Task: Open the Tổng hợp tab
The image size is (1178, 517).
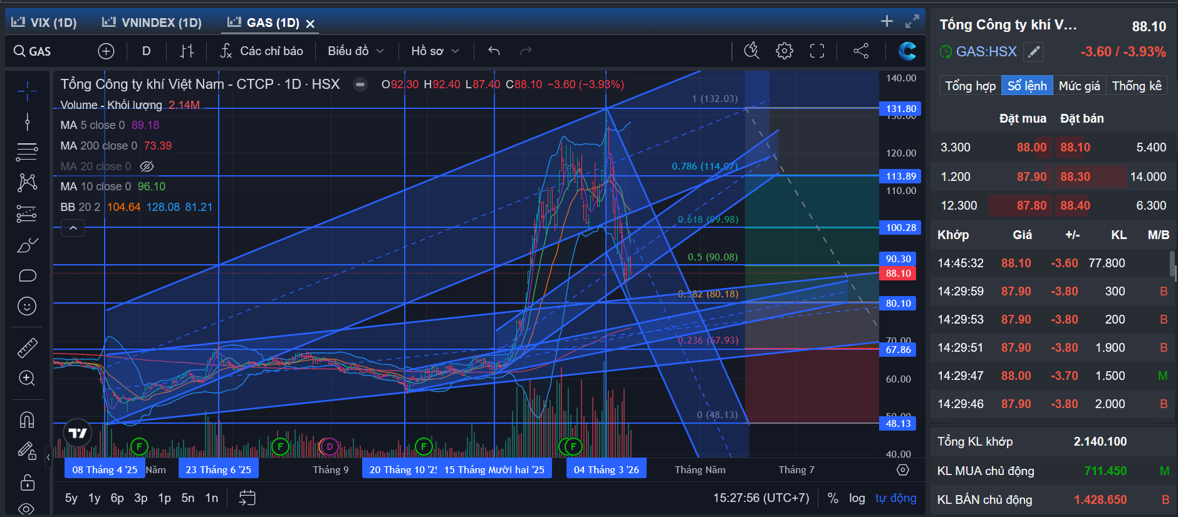Action: pyautogui.click(x=970, y=86)
